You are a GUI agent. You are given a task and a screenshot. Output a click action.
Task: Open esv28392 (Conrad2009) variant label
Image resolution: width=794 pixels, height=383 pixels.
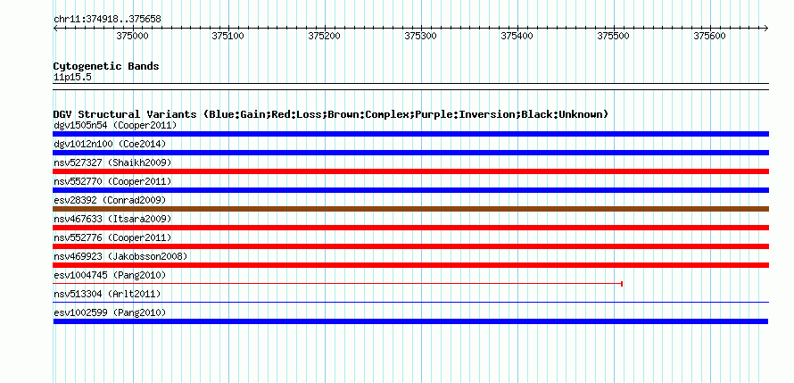110,200
